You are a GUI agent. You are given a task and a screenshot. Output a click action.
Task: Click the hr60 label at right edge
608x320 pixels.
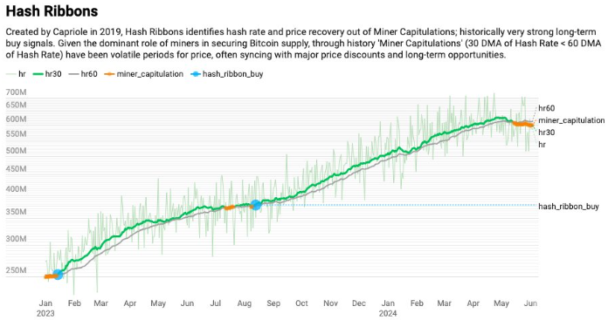[546, 108]
